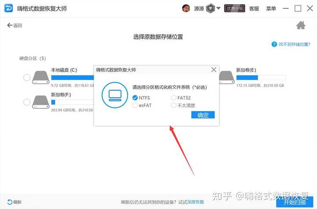This screenshot has height=209, width=317.
Task: Open the 客服 customer service menu
Action: coord(254,8)
